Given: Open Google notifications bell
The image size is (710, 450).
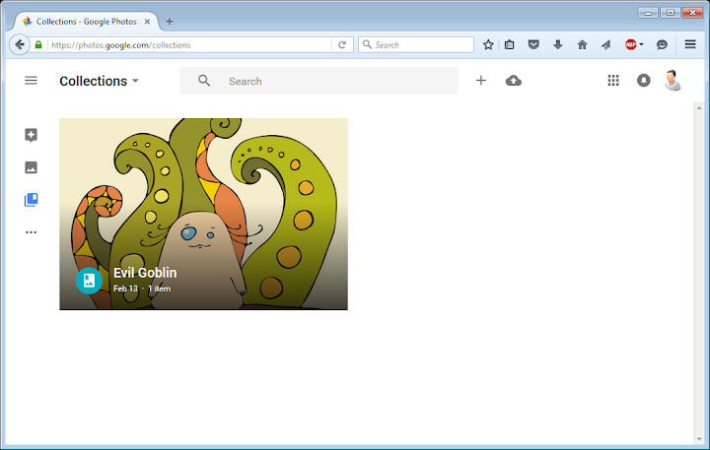Looking at the screenshot, I should click(643, 81).
